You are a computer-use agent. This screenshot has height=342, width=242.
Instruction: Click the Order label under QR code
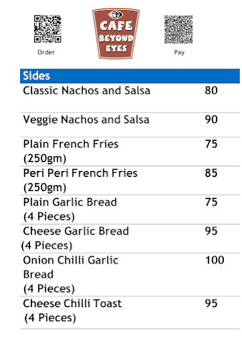point(46,52)
